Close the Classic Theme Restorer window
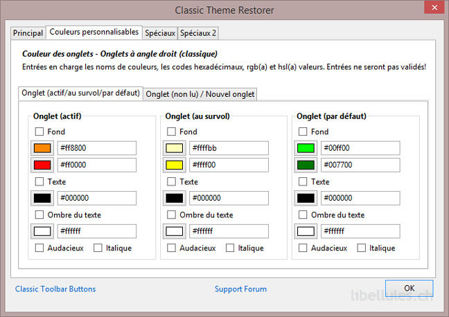The width and height of the screenshot is (449, 317). (434, 8)
